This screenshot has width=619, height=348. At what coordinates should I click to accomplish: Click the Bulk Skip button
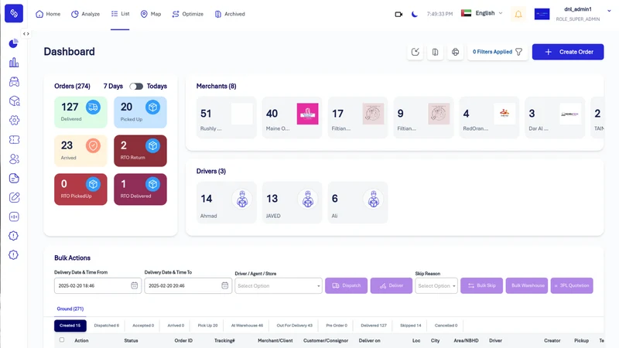coord(481,285)
